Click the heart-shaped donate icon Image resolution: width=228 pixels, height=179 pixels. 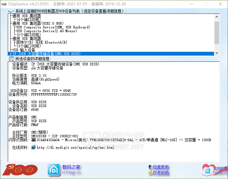click(208, 170)
